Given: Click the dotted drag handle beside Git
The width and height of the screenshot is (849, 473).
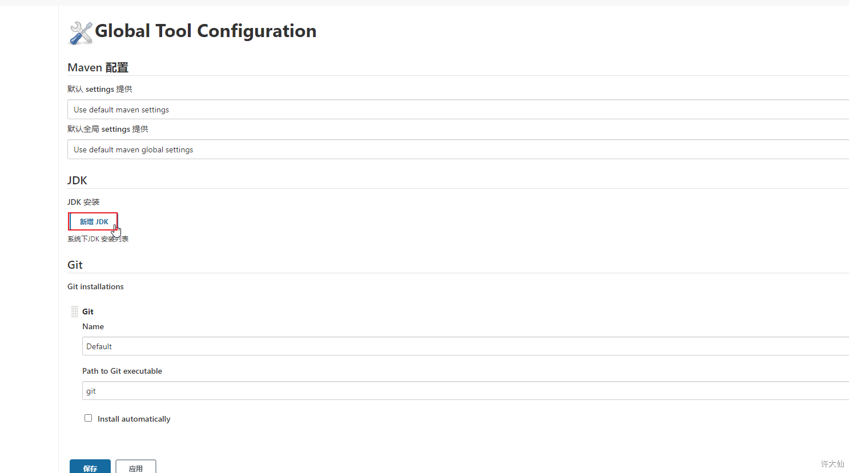Looking at the screenshot, I should click(74, 312).
